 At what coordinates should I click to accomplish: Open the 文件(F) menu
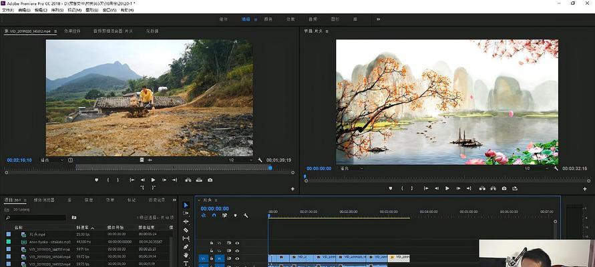(8, 10)
